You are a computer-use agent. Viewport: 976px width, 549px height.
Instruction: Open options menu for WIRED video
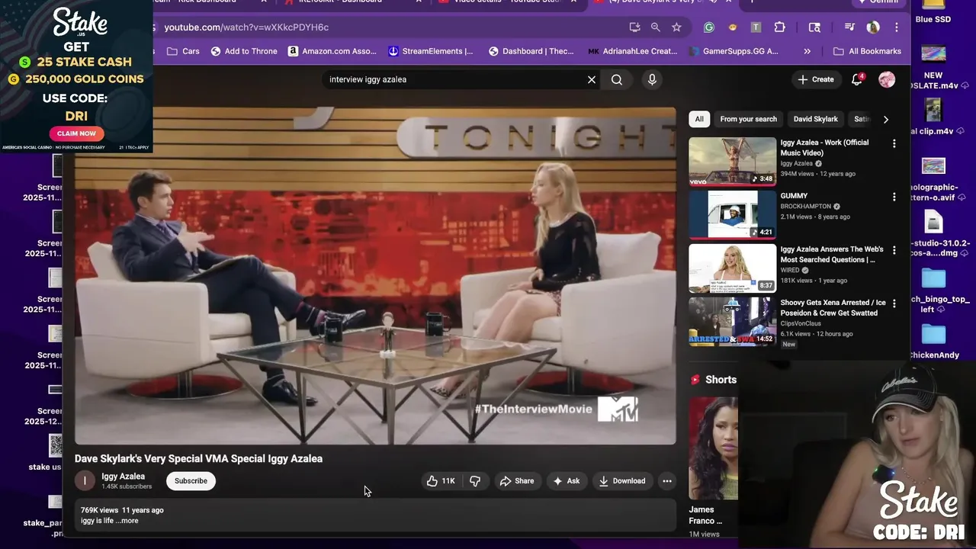(x=894, y=250)
